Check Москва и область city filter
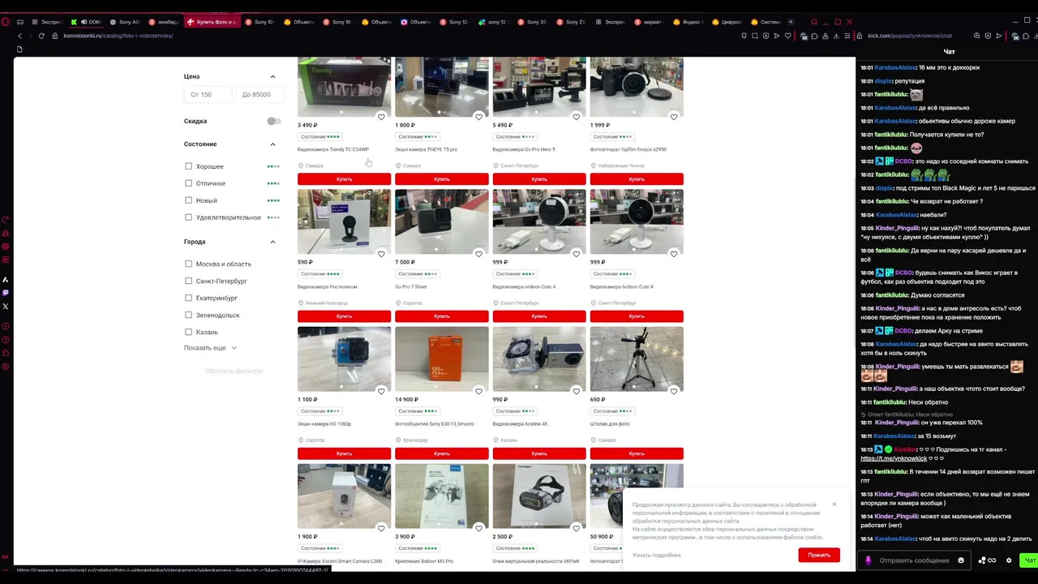Viewport: 1038px width, 584px height. click(188, 264)
